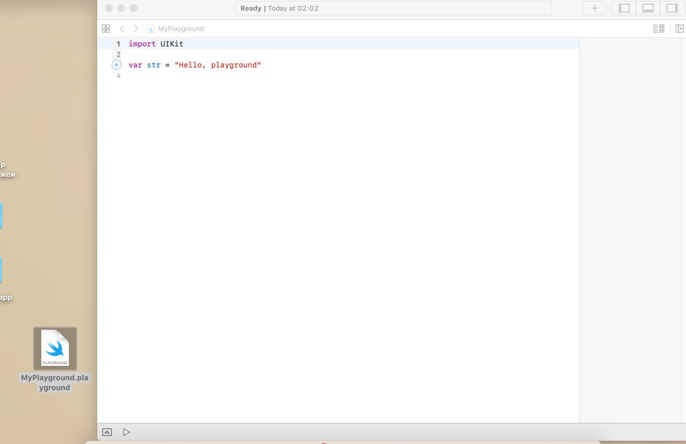Toggle the right inspector panel

[x=672, y=8]
